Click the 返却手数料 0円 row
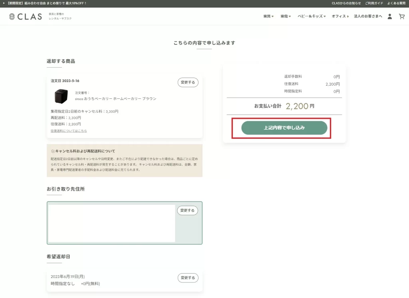 click(x=312, y=77)
